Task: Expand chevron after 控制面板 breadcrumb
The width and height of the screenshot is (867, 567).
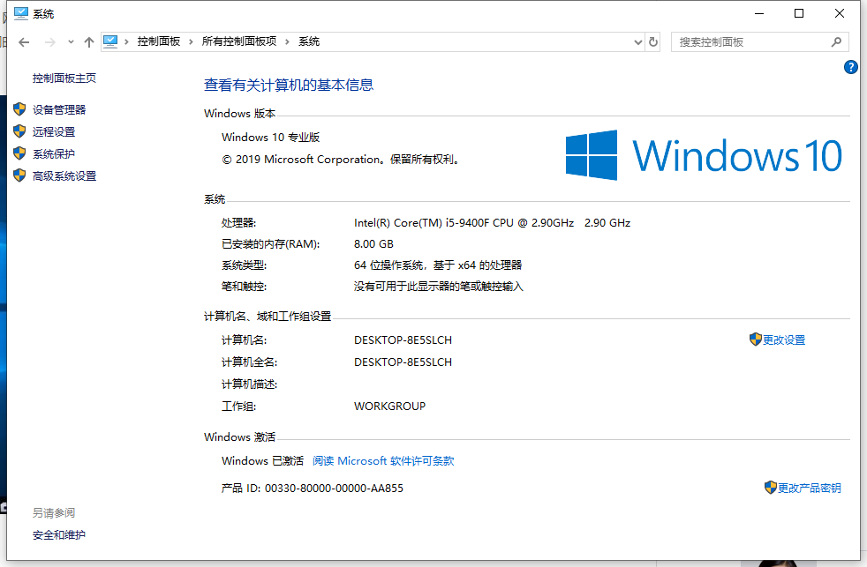Action: (191, 42)
